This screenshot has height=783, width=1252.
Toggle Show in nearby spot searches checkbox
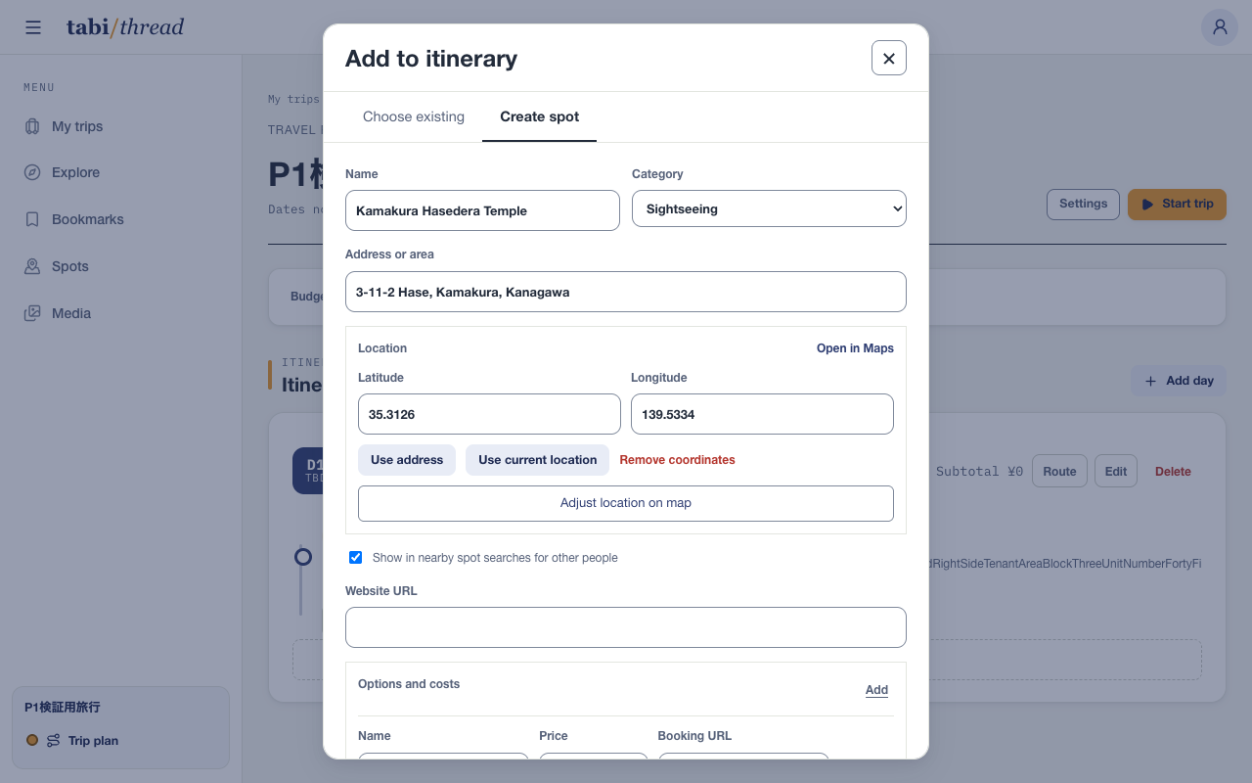(356, 558)
